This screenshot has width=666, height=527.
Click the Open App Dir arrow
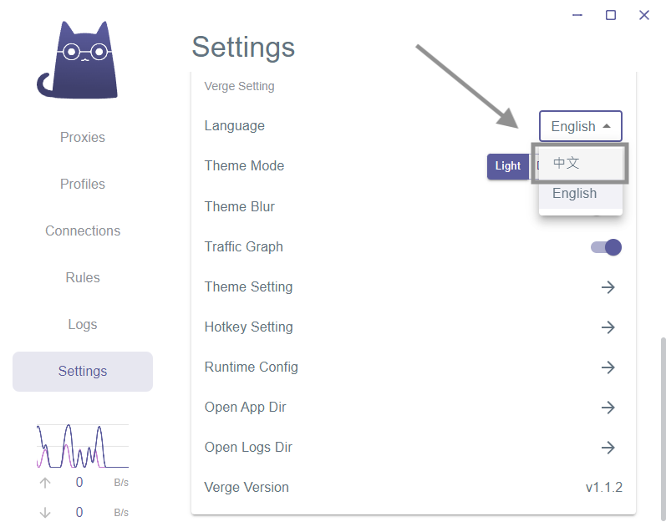pyautogui.click(x=608, y=408)
